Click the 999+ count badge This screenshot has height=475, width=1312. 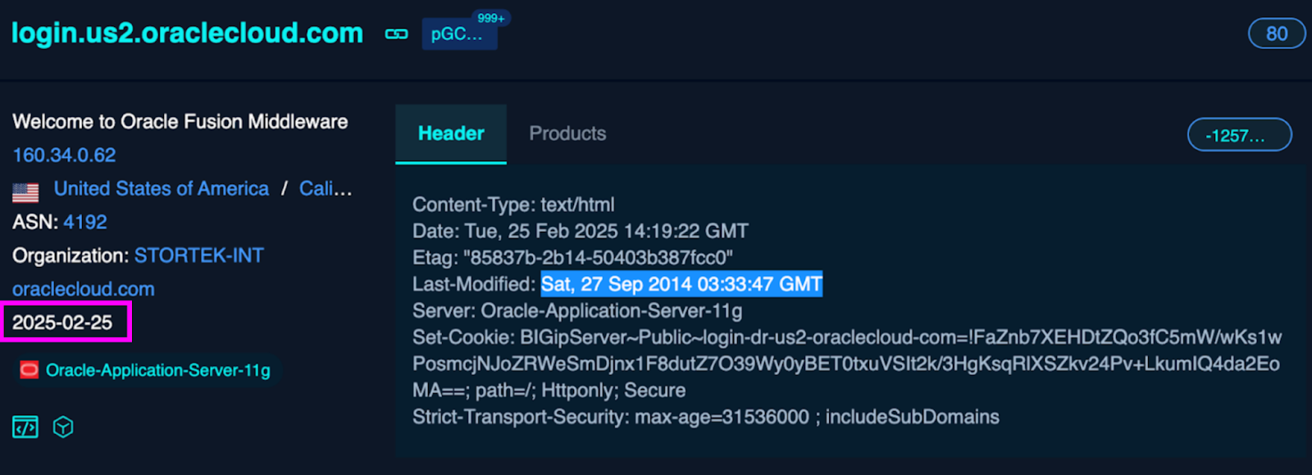point(491,18)
